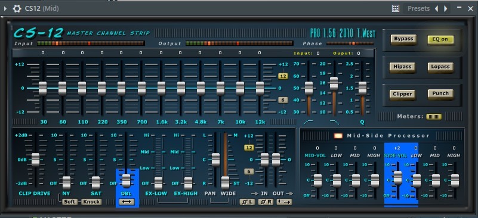478x218 pixels.
Task: Toggle the EQ on button
Action: click(x=440, y=39)
